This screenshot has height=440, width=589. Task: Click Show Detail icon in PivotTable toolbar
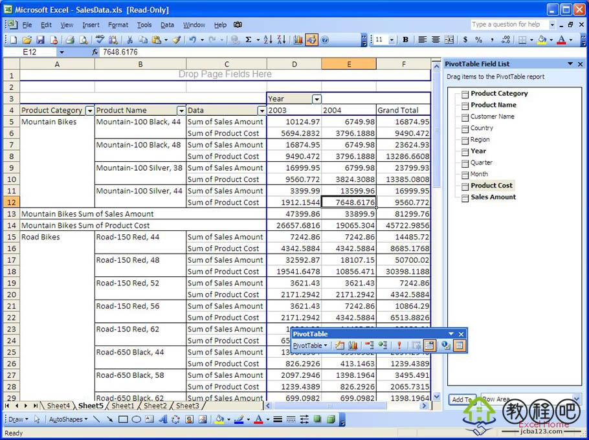click(383, 346)
